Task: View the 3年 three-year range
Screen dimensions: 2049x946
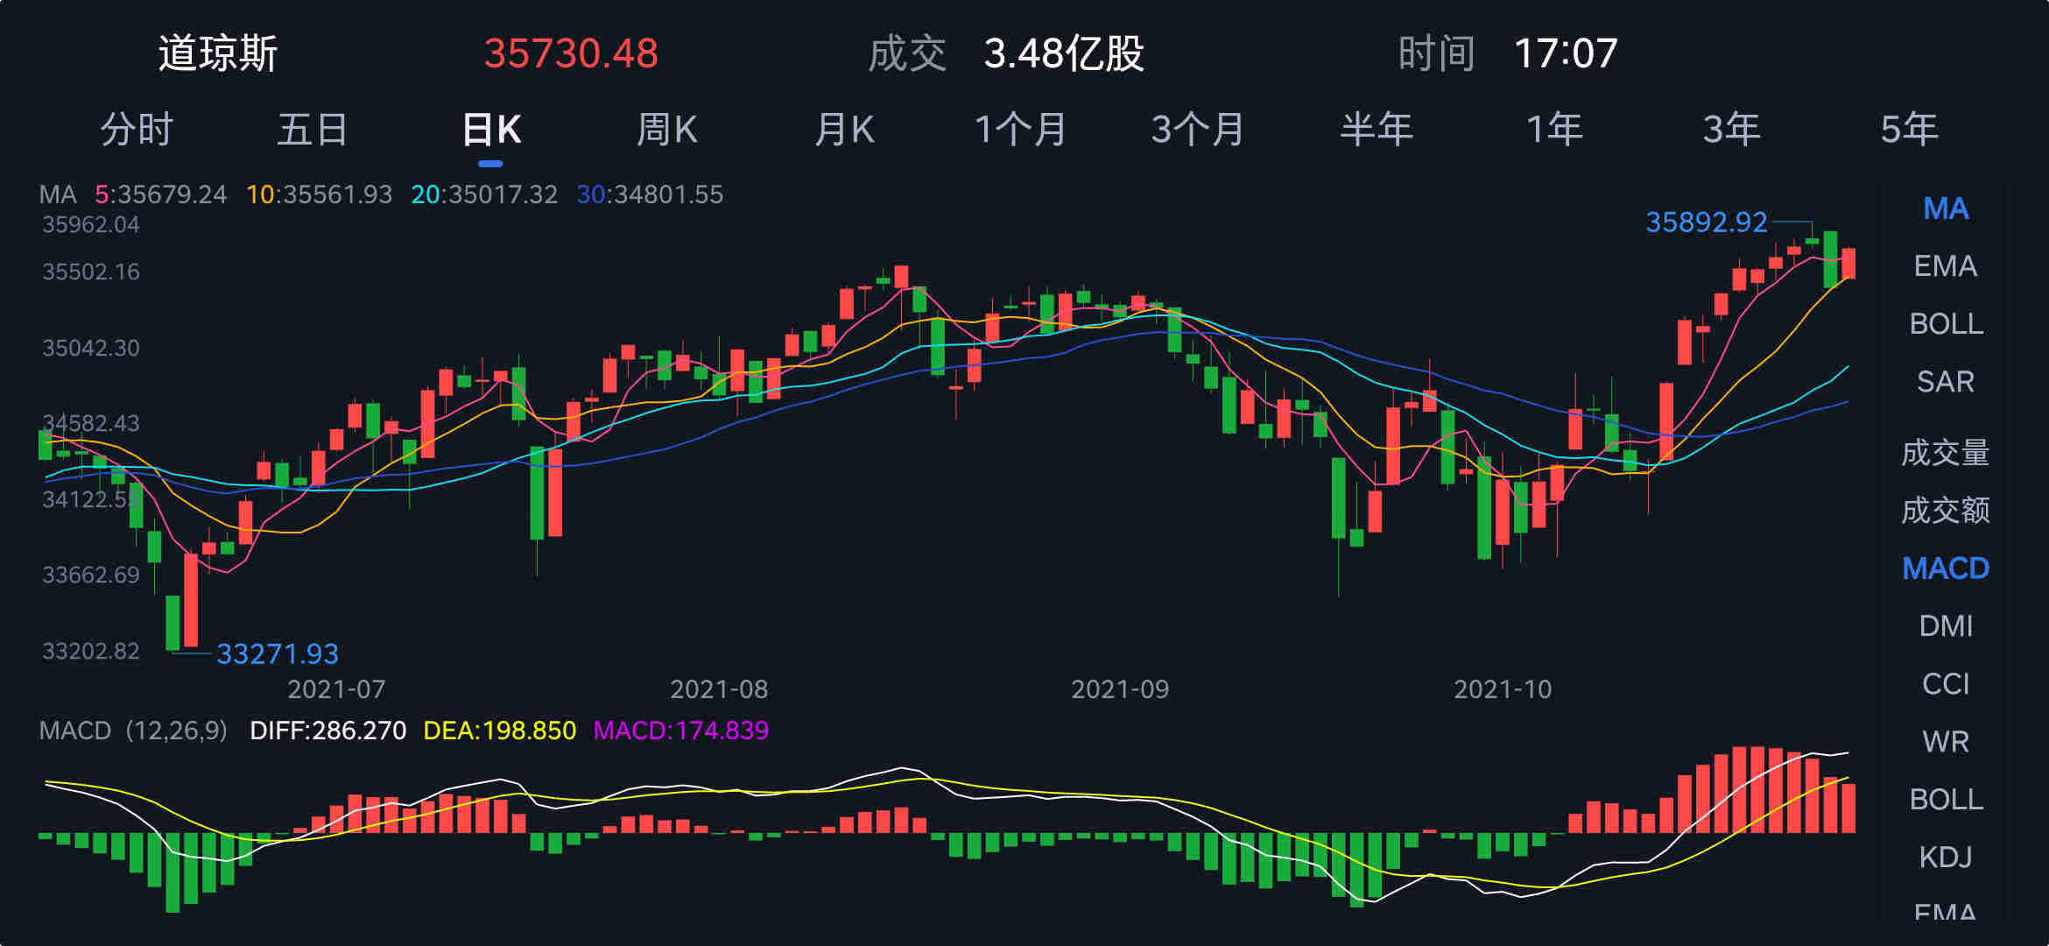Action: click(1731, 130)
